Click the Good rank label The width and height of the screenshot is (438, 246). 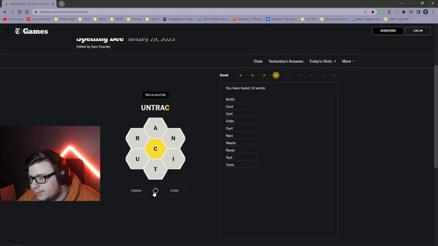224,75
